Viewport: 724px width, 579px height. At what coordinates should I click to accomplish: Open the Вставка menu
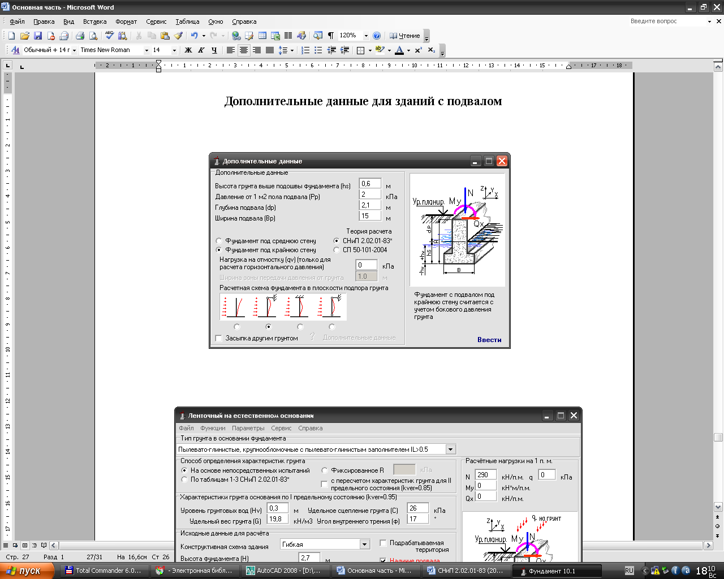(94, 21)
